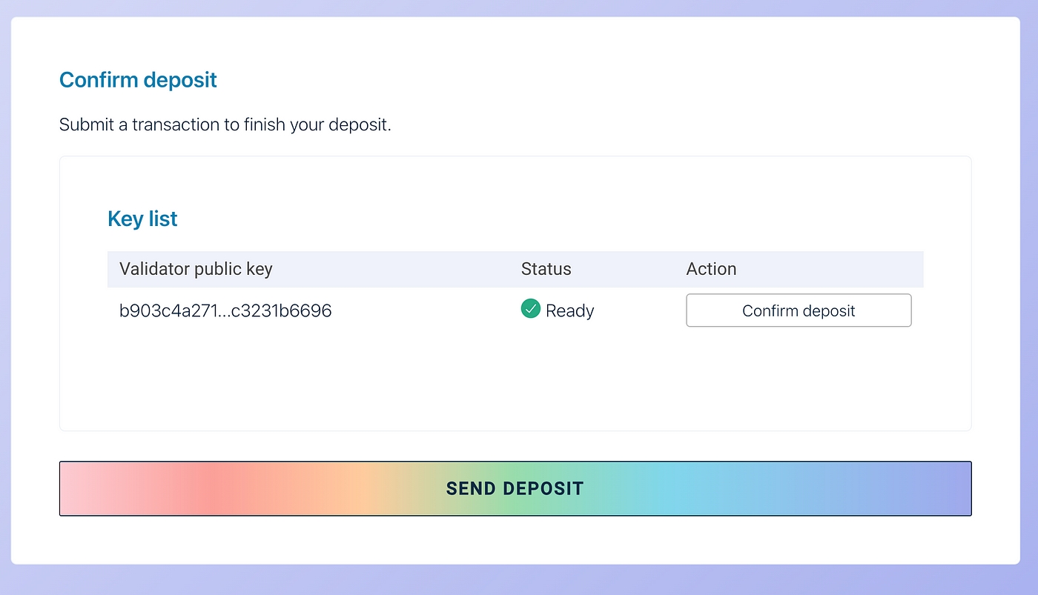The width and height of the screenshot is (1038, 595).
Task: Click the word SEND on the gradient button
Action: 471,489
